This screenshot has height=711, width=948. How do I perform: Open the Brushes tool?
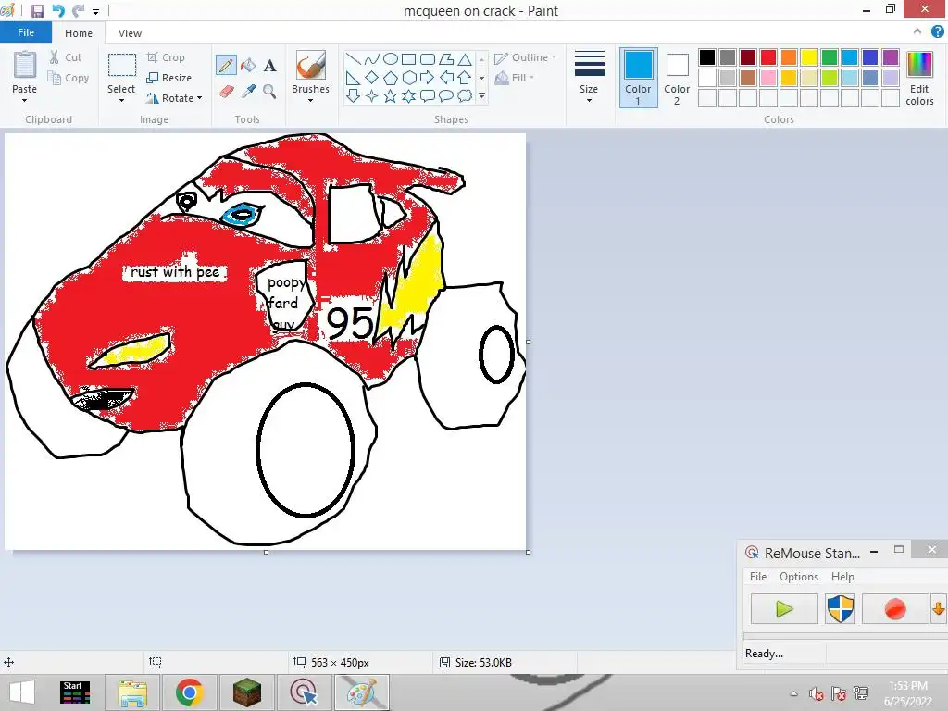[x=311, y=66]
